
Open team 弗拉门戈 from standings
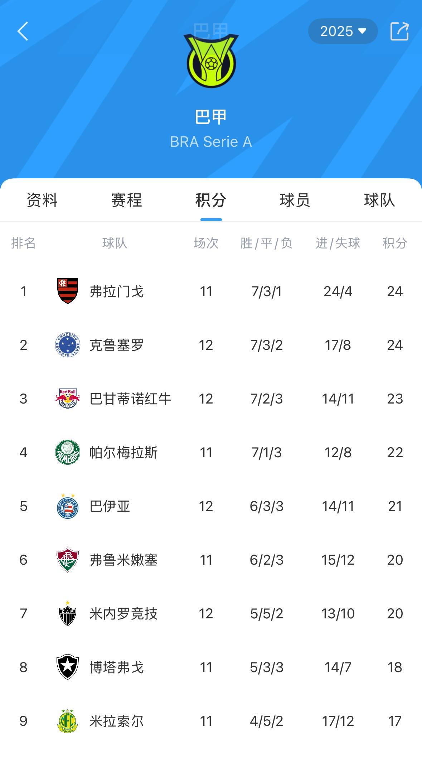(x=211, y=291)
